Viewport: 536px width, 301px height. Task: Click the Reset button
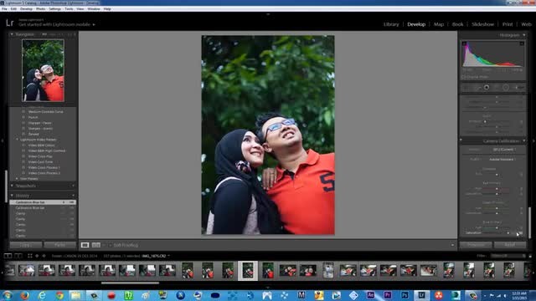point(510,245)
